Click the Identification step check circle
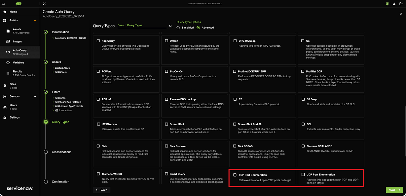Image resolution: width=406 pixels, height=196 pixels. coord(46,32)
